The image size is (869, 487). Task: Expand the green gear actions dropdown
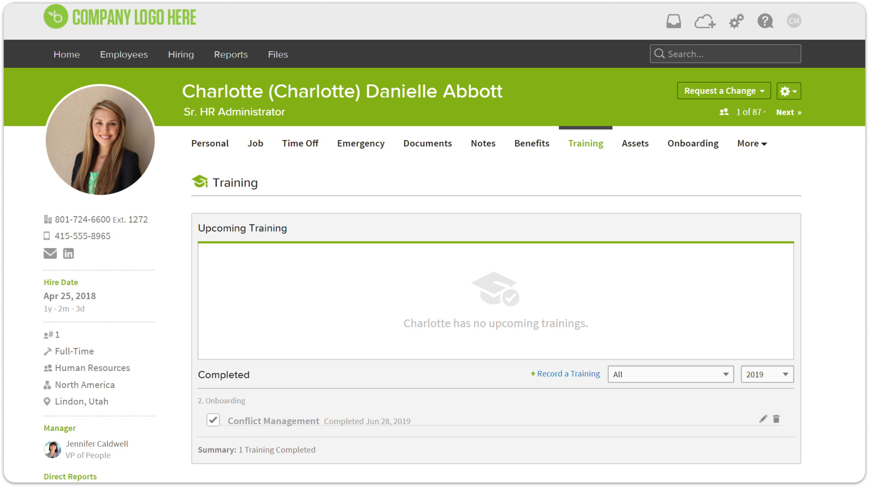788,91
